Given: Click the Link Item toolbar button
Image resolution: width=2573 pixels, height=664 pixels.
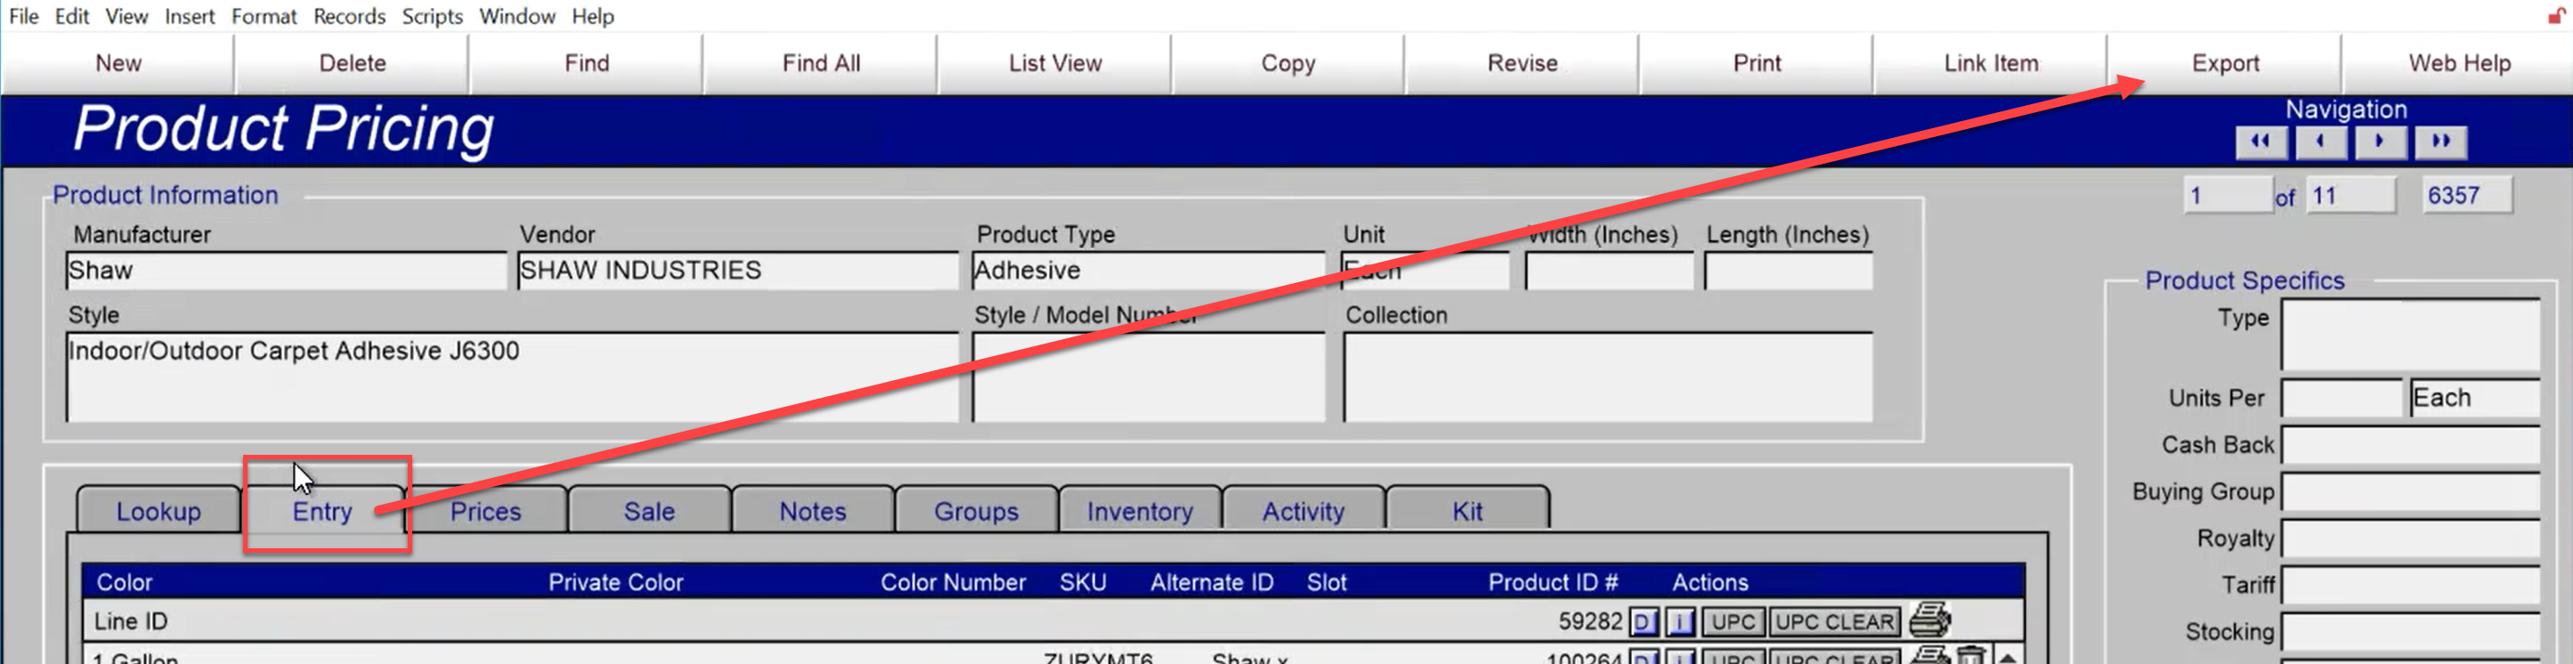Looking at the screenshot, I should coord(1991,63).
